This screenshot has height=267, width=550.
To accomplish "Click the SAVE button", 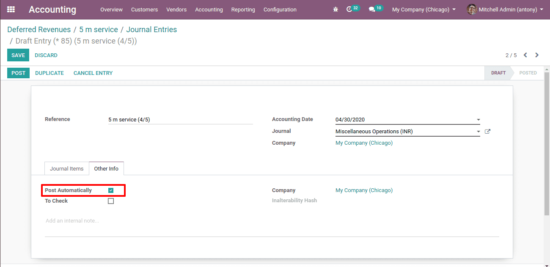I will click(18, 55).
